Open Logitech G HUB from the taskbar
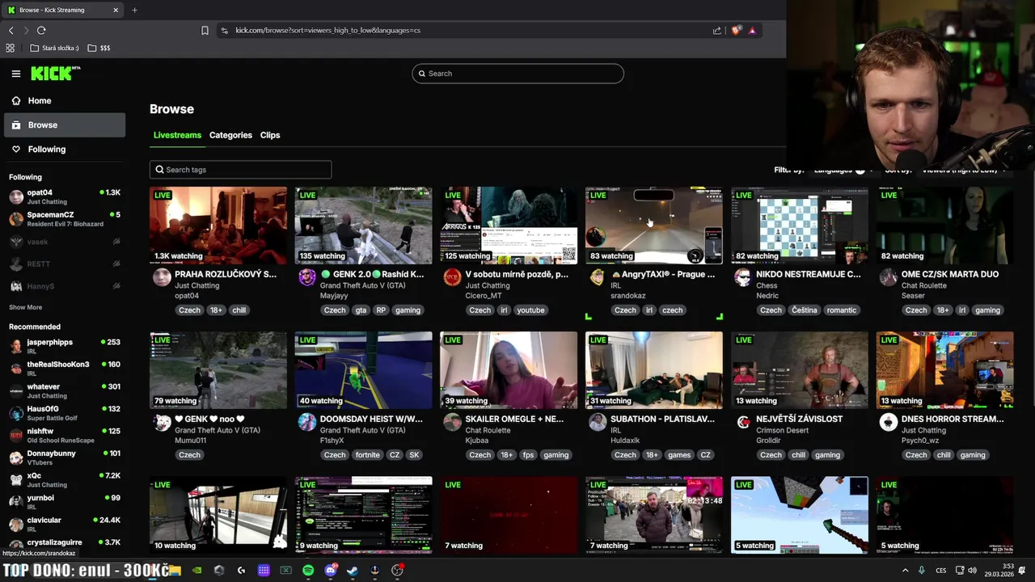The width and height of the screenshot is (1035, 582). [241, 571]
